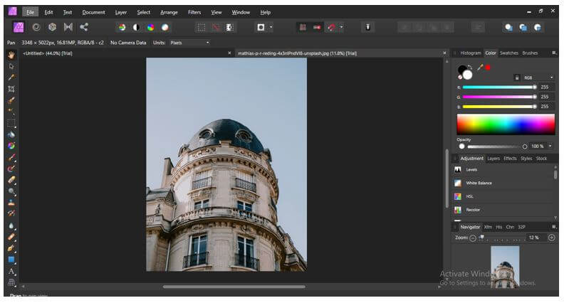Open the RGB colour model dropdown

538,78
